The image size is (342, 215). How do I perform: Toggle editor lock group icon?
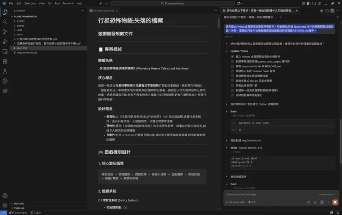click(332, 11)
